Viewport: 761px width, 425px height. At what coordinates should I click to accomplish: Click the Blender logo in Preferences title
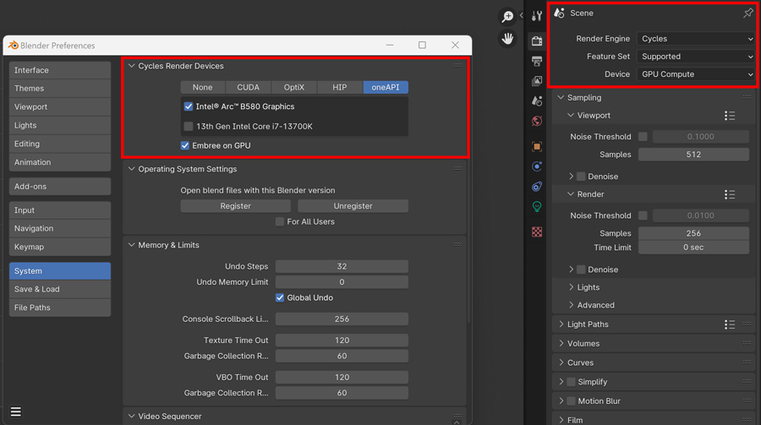point(13,45)
